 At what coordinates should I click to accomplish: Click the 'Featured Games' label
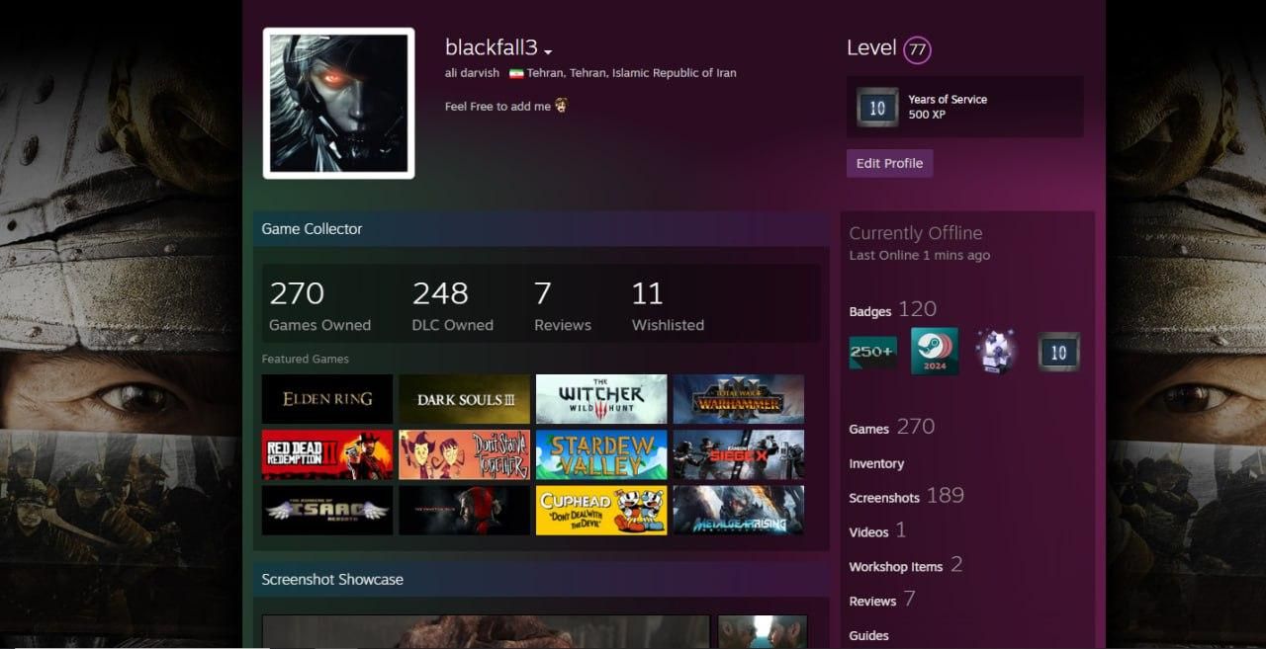[305, 359]
